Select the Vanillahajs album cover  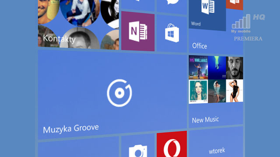pyautogui.click(x=198, y=67)
